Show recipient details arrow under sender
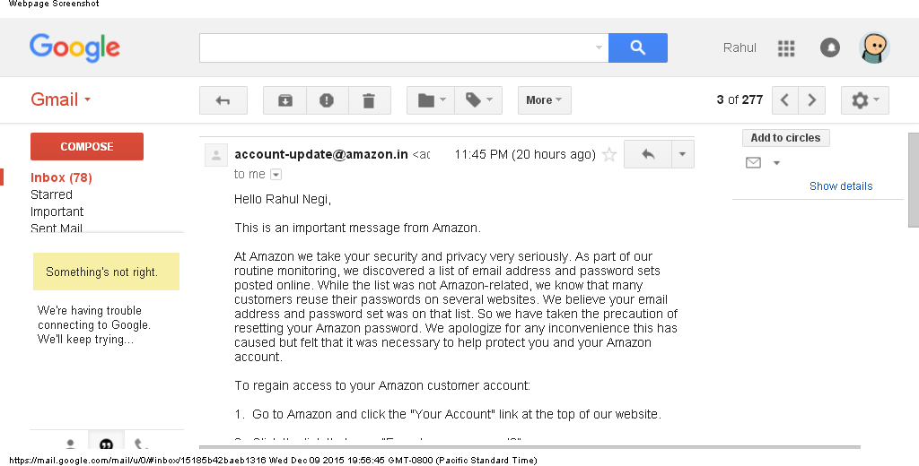This screenshot has width=919, height=466. coord(276,175)
